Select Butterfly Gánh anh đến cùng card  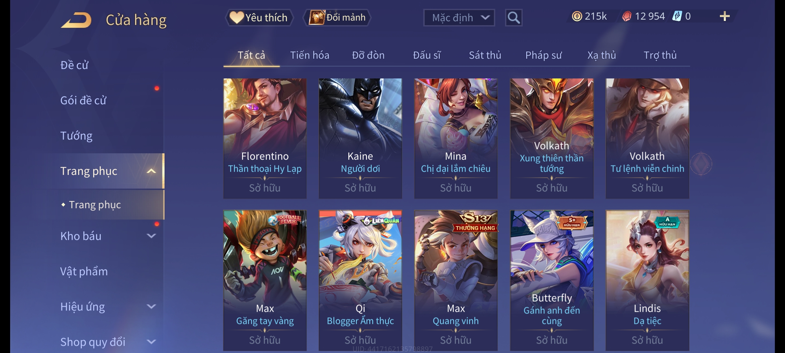click(x=551, y=280)
